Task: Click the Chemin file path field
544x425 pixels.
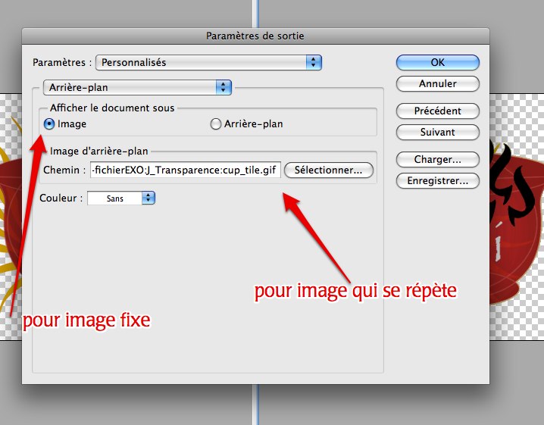Action: tap(186, 170)
